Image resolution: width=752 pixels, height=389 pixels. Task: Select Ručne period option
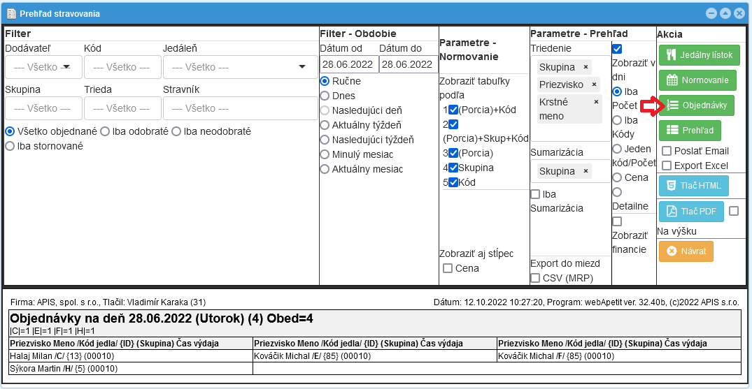325,81
